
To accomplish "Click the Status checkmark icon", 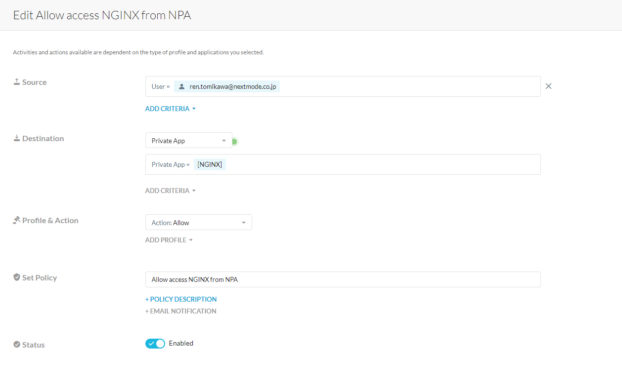I will (x=17, y=345).
